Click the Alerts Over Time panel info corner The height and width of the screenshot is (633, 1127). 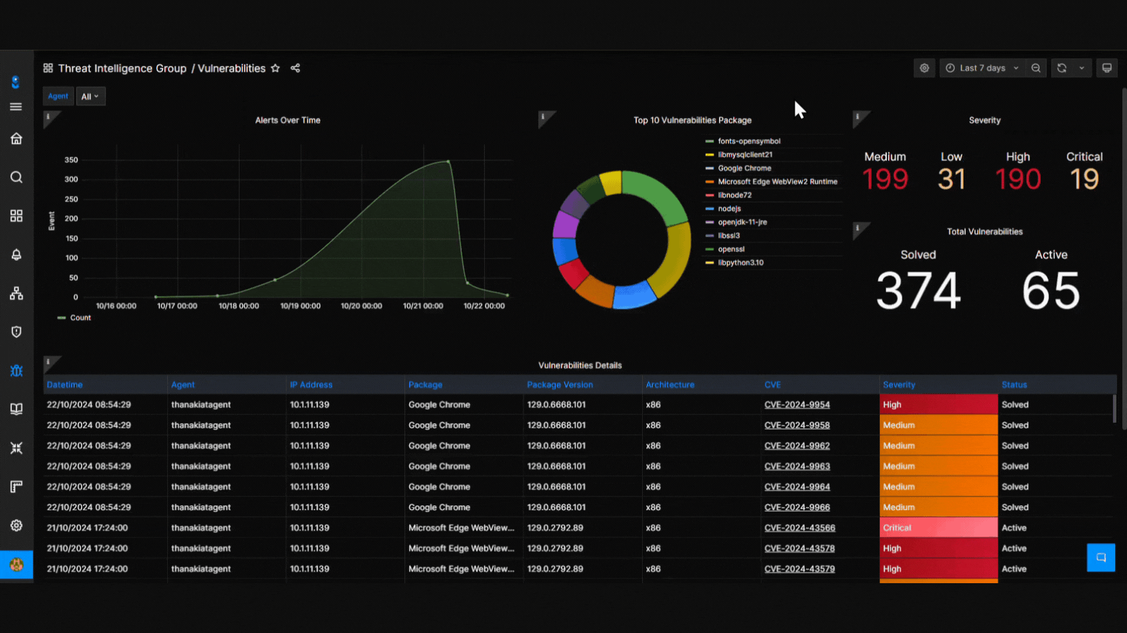[x=49, y=117]
